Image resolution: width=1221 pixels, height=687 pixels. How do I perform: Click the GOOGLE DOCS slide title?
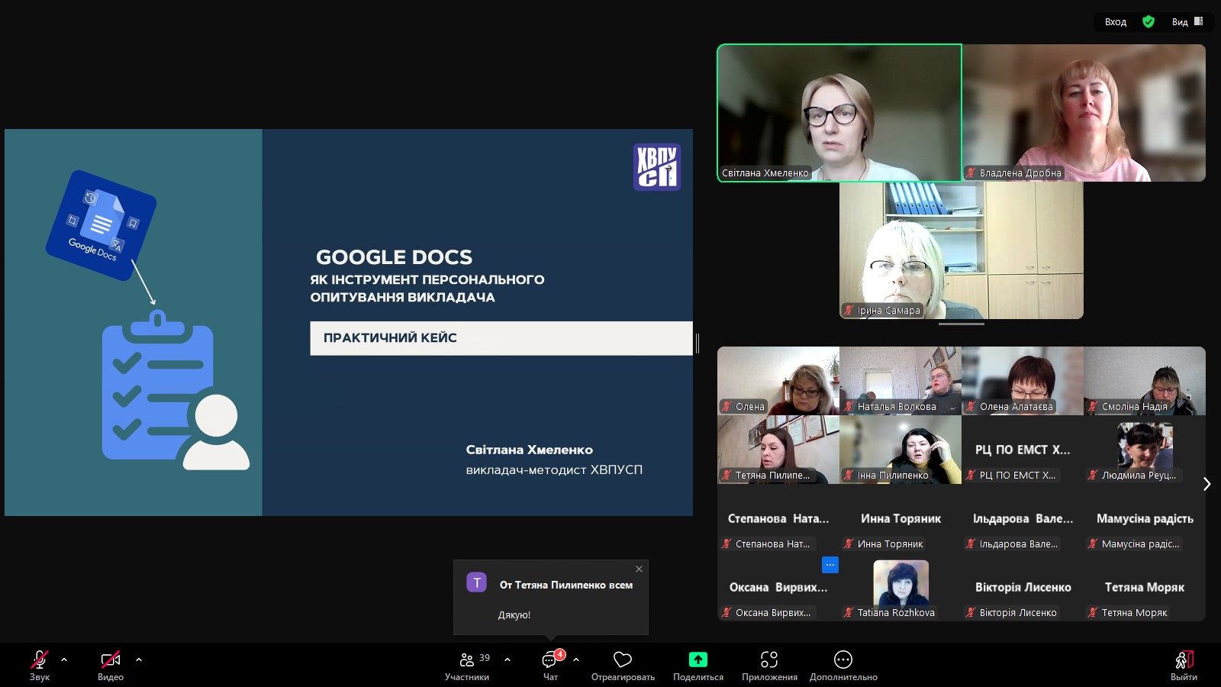[395, 257]
